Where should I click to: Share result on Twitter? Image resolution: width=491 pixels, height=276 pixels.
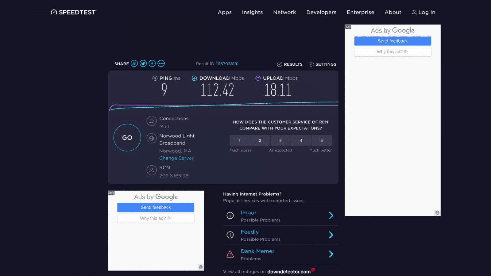tap(143, 63)
